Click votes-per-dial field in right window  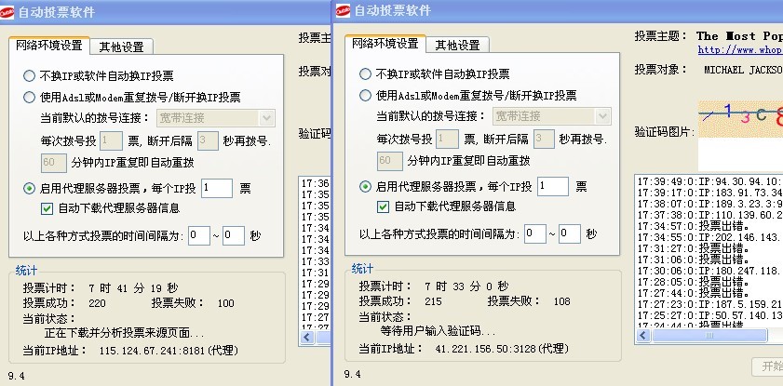coord(447,140)
